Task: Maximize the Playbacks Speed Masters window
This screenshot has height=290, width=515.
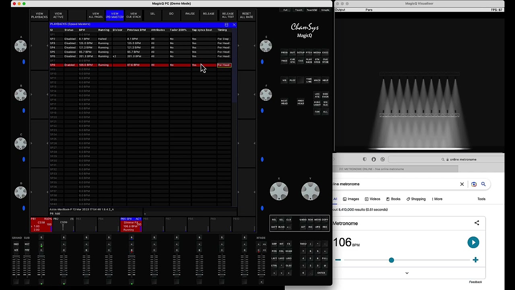Action: [x=227, y=25]
